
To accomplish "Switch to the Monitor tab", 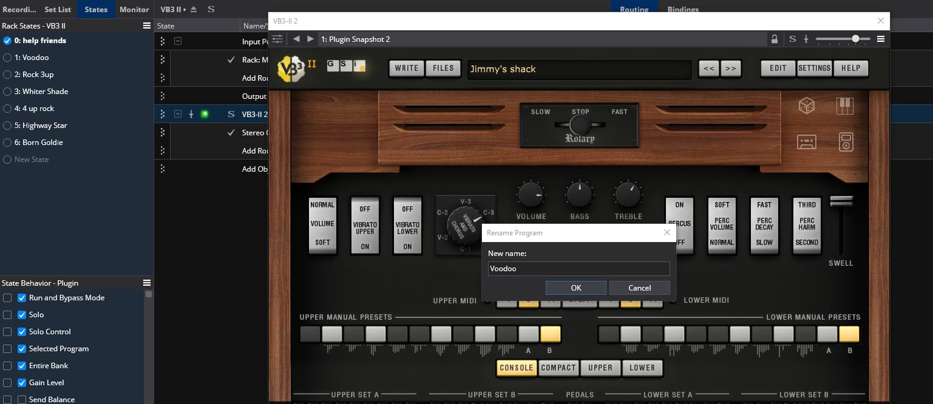I will (134, 9).
